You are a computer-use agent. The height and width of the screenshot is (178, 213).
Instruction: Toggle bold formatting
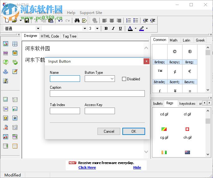tap(106, 29)
